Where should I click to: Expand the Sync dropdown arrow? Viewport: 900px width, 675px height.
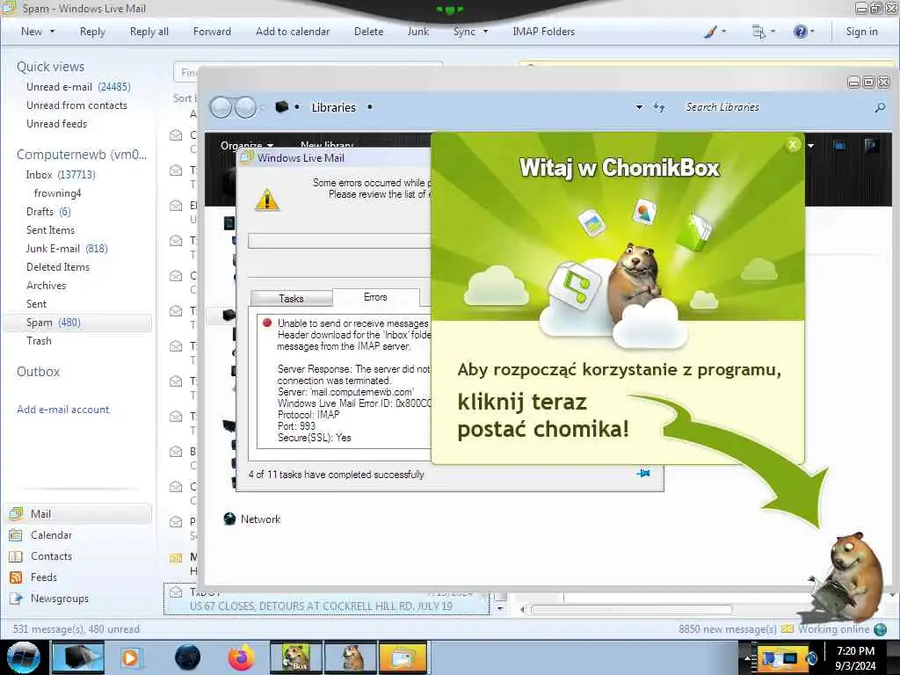(x=485, y=32)
